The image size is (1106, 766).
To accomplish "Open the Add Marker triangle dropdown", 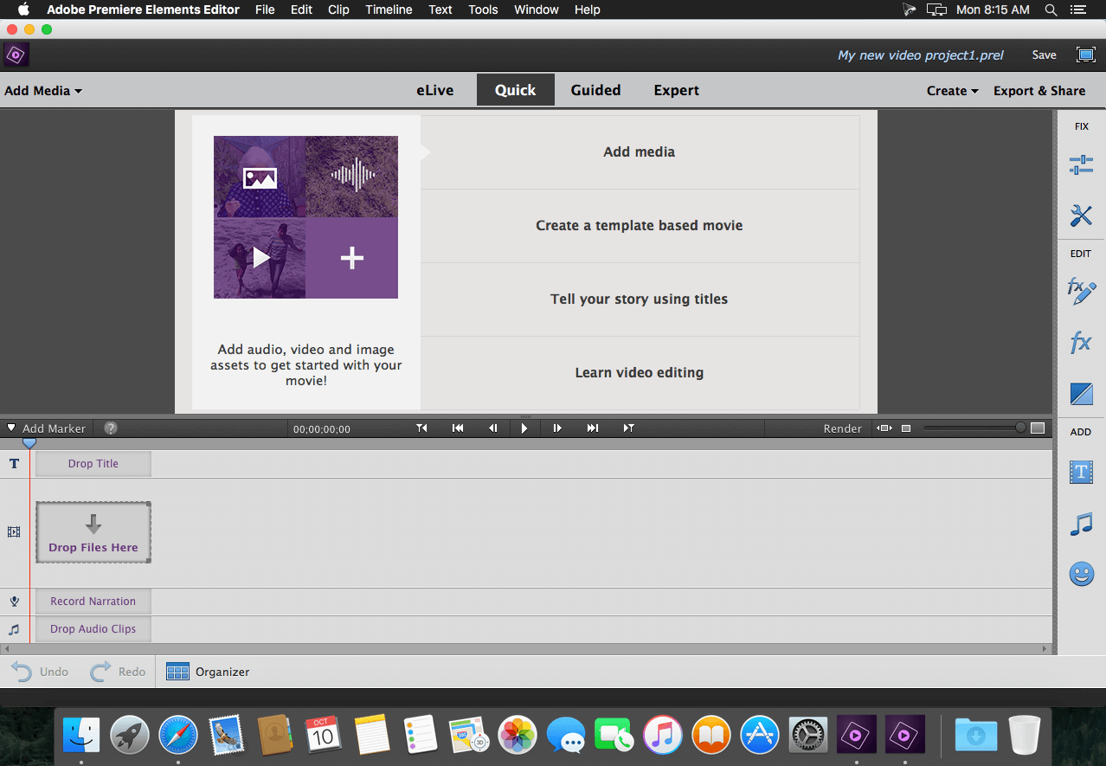I will pos(11,428).
